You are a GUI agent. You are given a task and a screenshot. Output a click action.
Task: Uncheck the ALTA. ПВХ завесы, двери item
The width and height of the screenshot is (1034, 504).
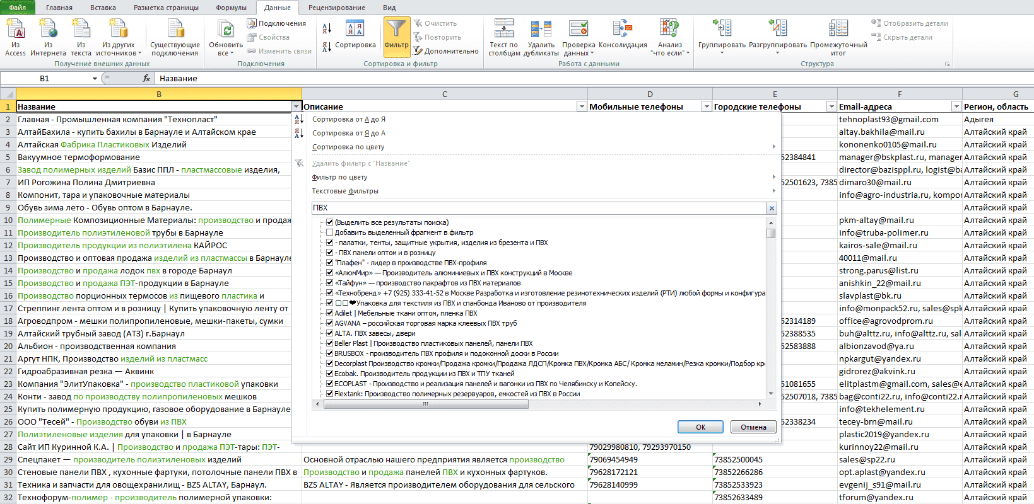tap(329, 333)
